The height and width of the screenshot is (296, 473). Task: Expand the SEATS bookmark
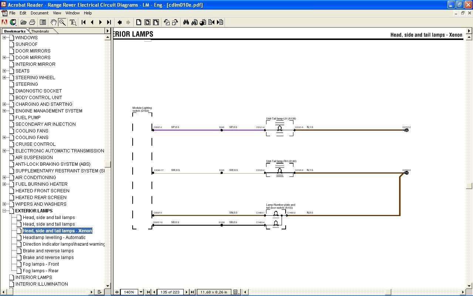[4, 71]
